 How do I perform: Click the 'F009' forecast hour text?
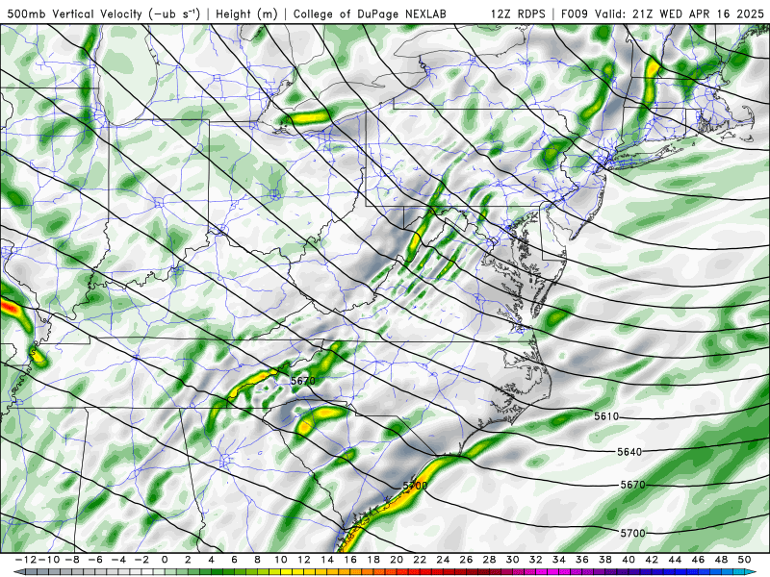click(x=574, y=13)
